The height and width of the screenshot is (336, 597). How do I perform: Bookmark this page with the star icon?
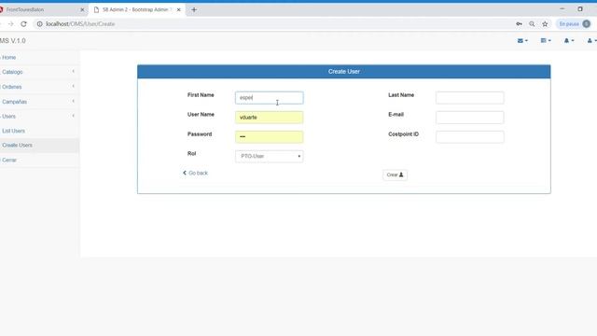pos(545,24)
